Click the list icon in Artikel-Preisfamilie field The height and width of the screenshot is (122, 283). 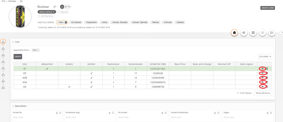218,113
